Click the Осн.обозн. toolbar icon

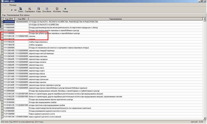(47, 10)
